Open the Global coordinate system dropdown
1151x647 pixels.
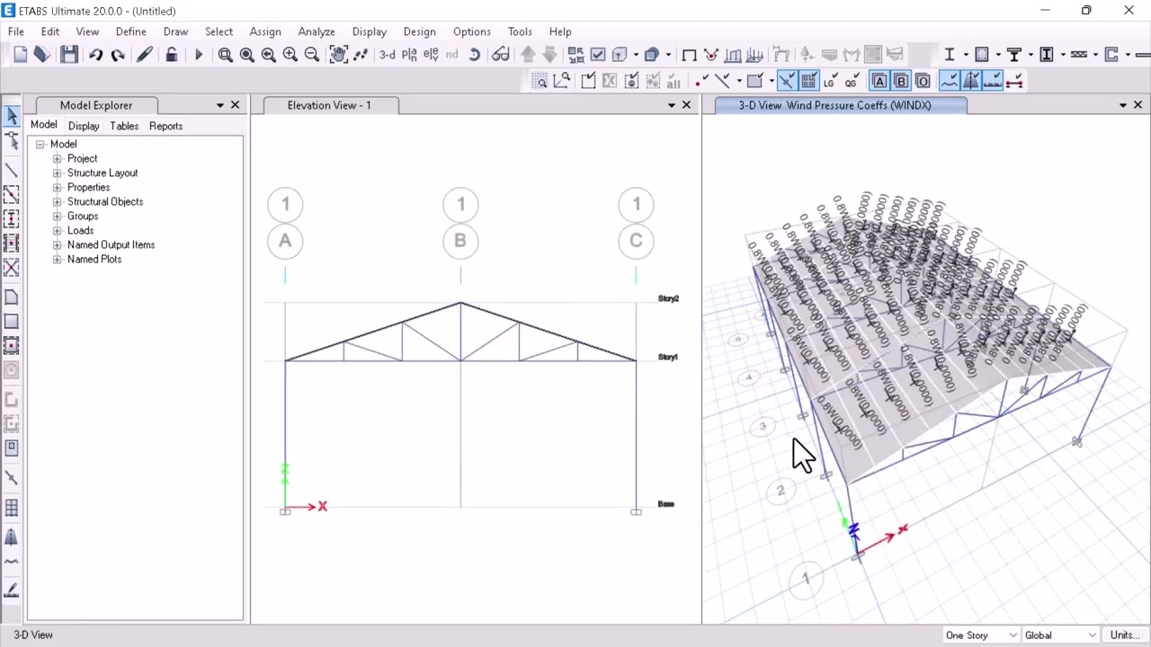(x=1060, y=635)
